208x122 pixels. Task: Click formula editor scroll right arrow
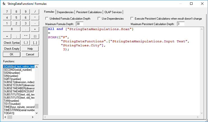click(x=198, y=117)
